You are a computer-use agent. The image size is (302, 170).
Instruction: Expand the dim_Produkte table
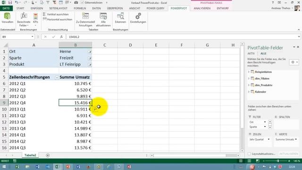coord(249,85)
